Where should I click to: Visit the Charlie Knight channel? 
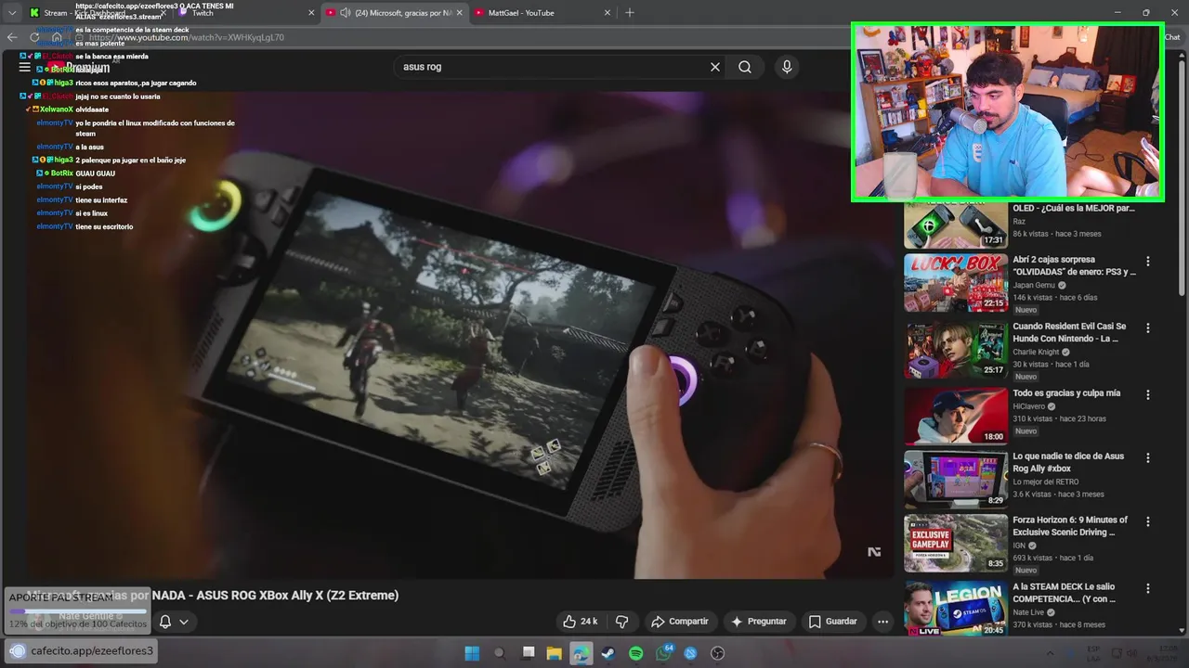pos(1036,353)
